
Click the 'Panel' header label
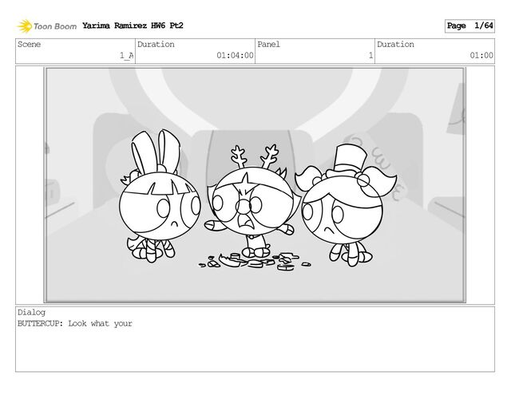[268, 44]
